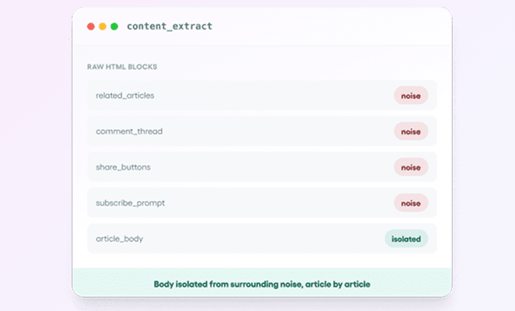Click noise badge on comment_thread

[411, 131]
